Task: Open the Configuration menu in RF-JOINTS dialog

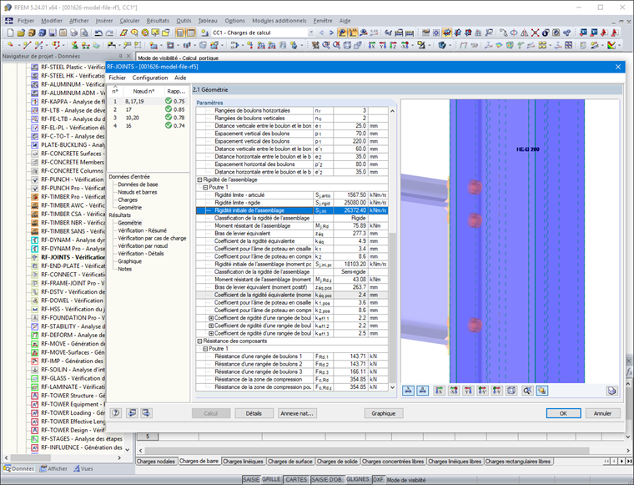Action: [x=150, y=78]
